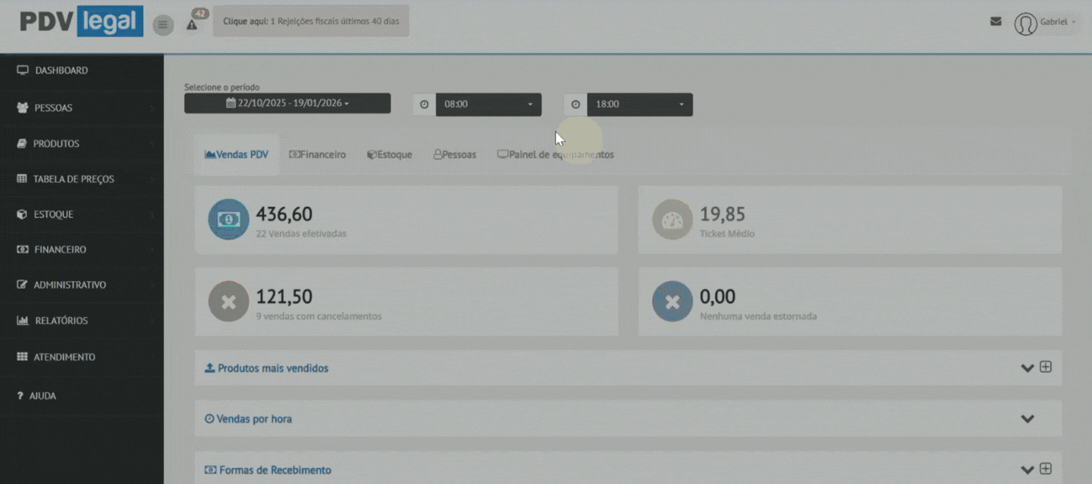Screen dimensions: 1092x484
Task: Click plus icon on Produtos mais vendidos
Action: [x=1046, y=367]
